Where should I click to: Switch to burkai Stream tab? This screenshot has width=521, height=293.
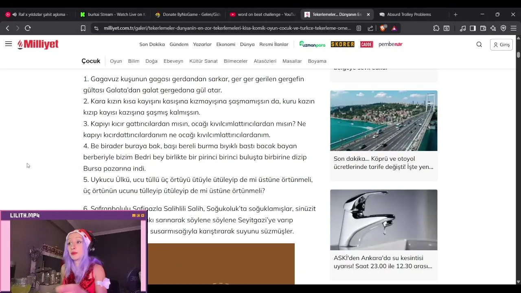(113, 14)
